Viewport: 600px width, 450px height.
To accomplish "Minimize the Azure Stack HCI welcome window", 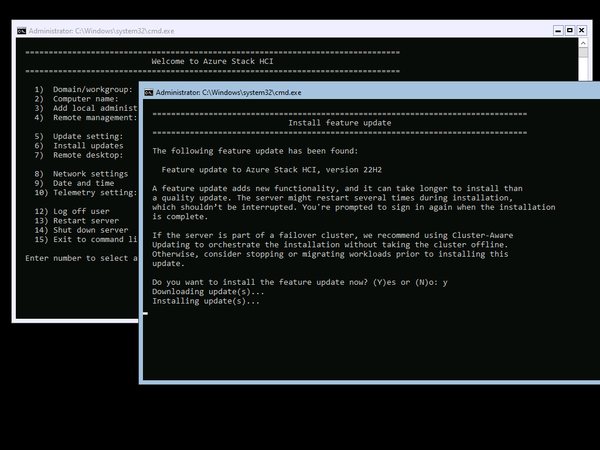I will point(558,30).
